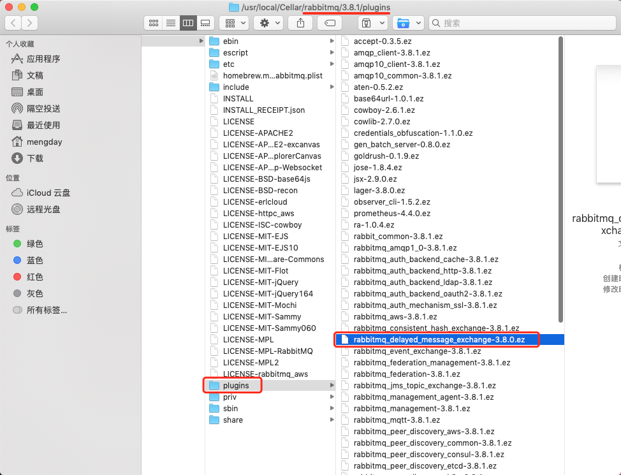
Task: Select the LICENSE-MPL-RabbitMQ file
Action: 270,351
